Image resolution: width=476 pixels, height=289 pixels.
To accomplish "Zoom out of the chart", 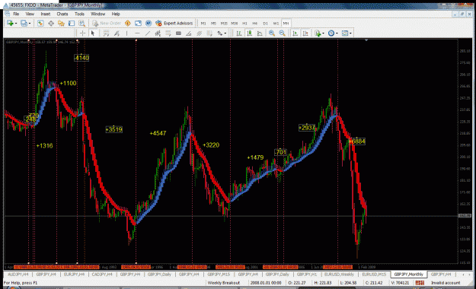I will coord(283,33).
